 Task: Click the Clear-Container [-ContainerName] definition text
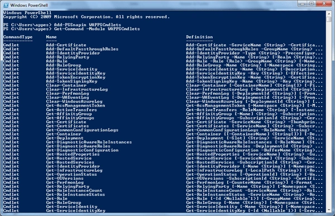(x=254, y=85)
